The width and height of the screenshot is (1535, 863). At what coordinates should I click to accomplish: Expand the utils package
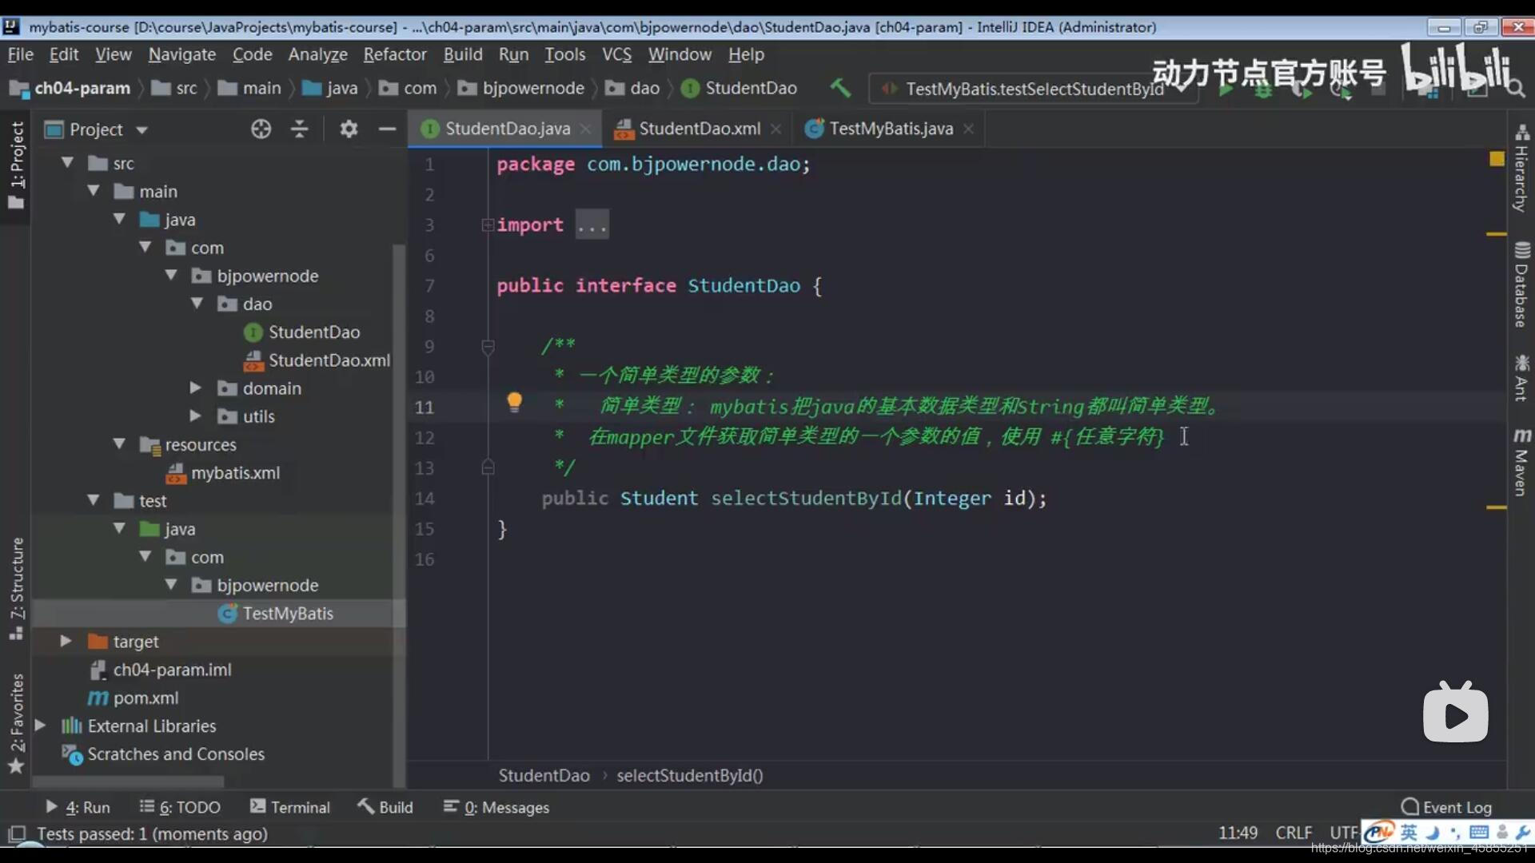click(196, 416)
